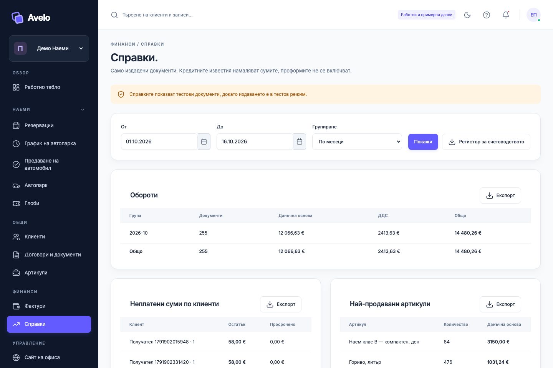Image resolution: width=553 pixels, height=368 pixels.
Task: Open Сайт на офиса
Action: (x=49, y=358)
